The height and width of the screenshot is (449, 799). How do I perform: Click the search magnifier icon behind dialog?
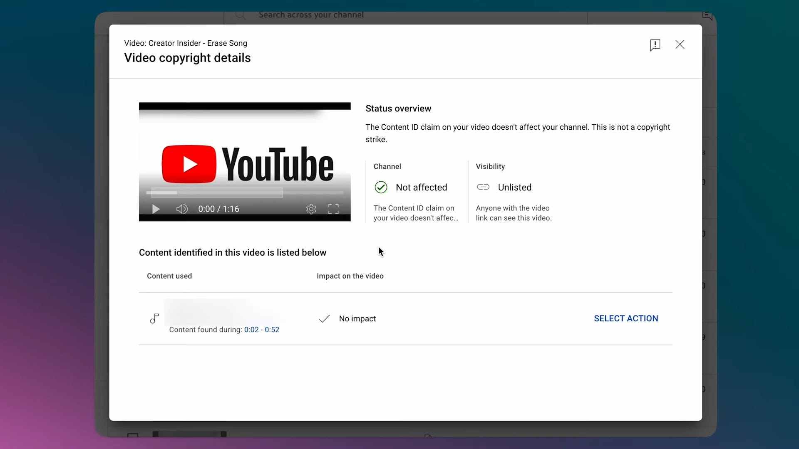click(240, 15)
